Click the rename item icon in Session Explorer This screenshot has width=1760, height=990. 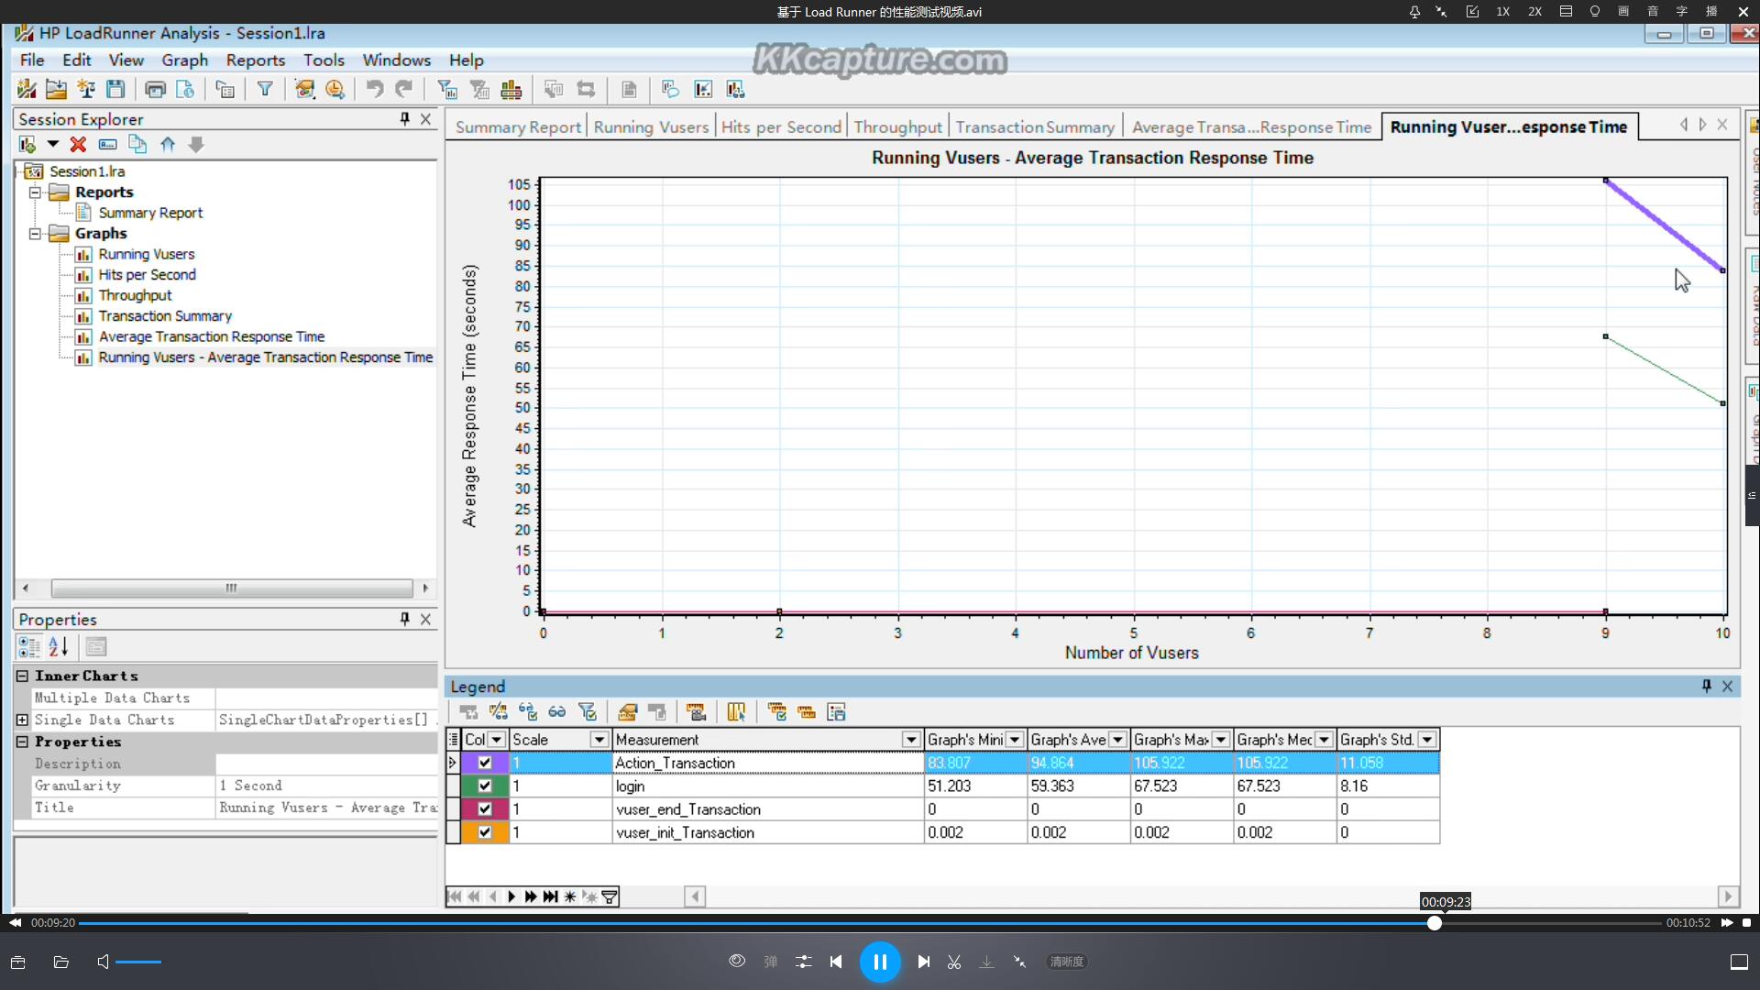coord(107,144)
